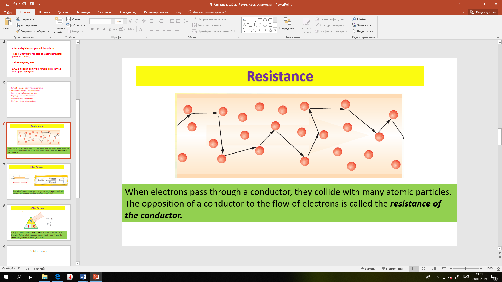The height and width of the screenshot is (282, 502).
Task: Click the zoom slider handle
Action: tap(466, 268)
